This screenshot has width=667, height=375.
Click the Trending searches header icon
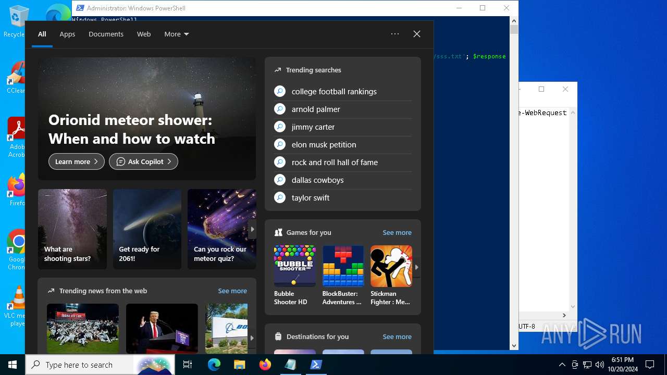tap(278, 70)
